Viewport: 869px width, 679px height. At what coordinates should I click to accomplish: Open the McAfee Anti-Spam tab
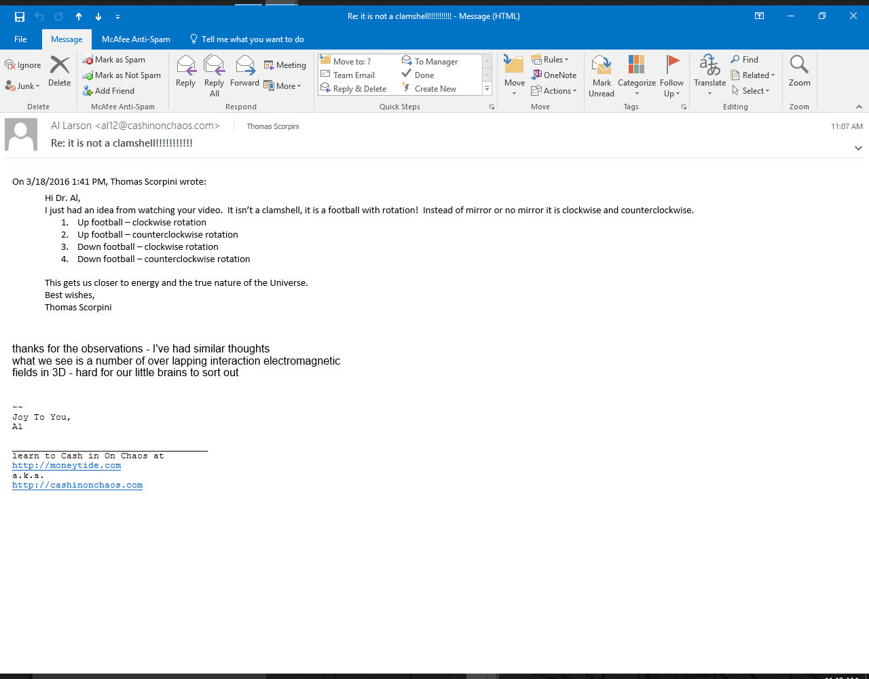(136, 39)
